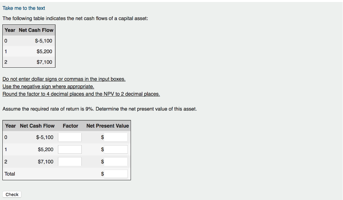Click the Year 2 row label in answer table
This screenshot has height=200, width=343.
[x=5, y=161]
